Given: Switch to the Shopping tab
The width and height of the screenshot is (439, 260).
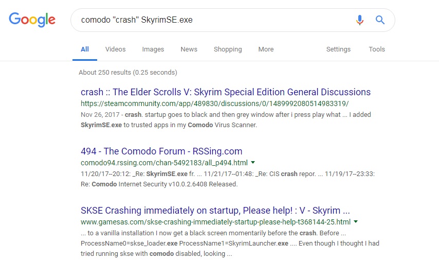Looking at the screenshot, I should (x=228, y=49).
